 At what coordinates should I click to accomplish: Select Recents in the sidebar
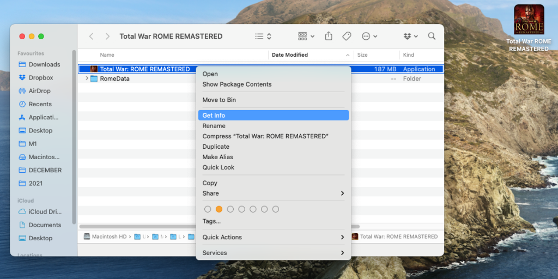tap(35, 104)
